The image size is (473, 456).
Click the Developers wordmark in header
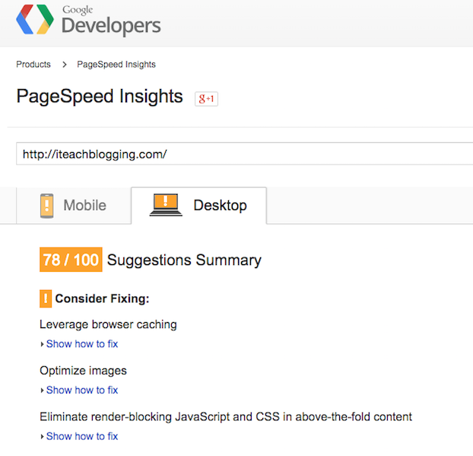tap(111, 25)
